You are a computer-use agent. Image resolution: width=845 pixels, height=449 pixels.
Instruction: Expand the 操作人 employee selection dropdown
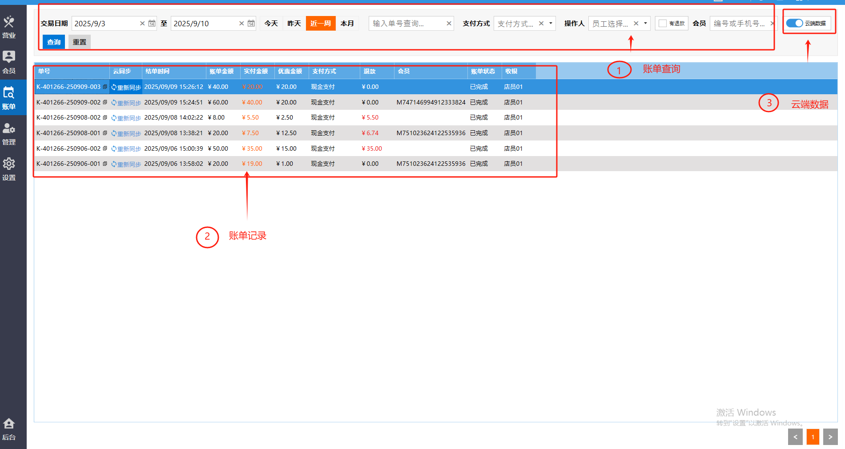coord(645,23)
